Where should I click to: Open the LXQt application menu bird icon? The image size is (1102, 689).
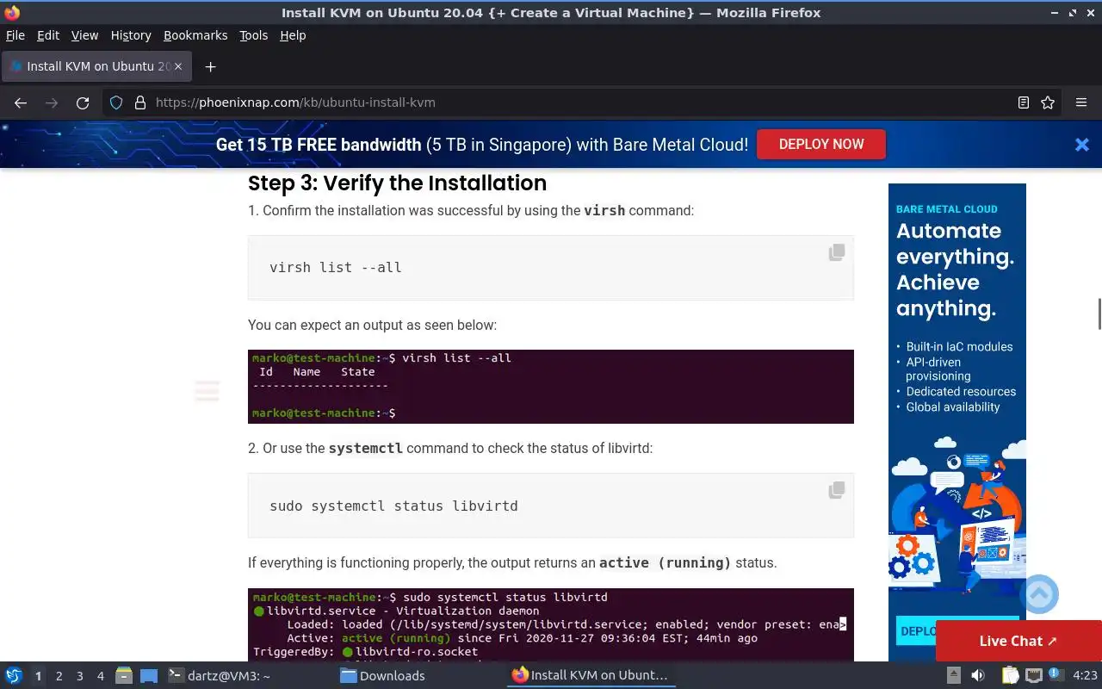pyautogui.click(x=14, y=675)
